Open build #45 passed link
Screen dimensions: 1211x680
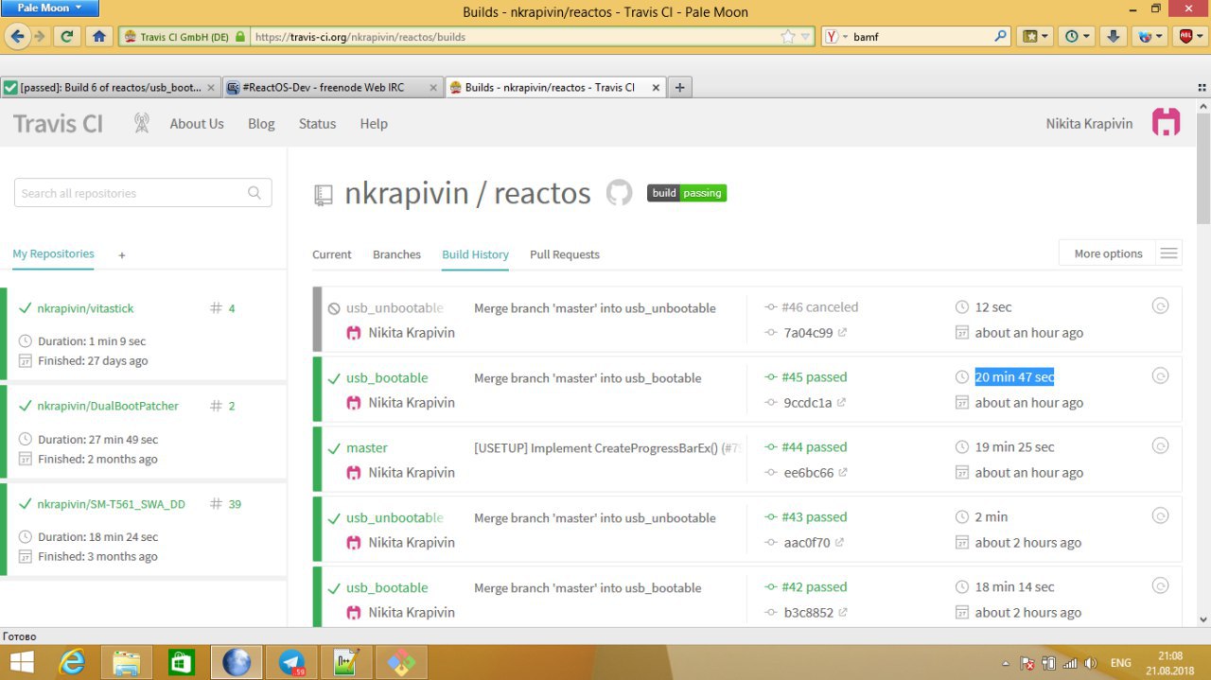click(x=814, y=376)
